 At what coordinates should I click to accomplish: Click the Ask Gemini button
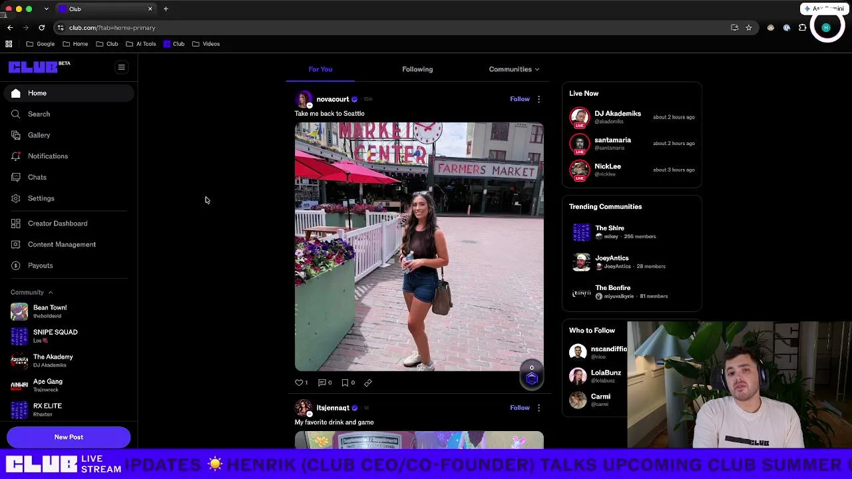(824, 9)
